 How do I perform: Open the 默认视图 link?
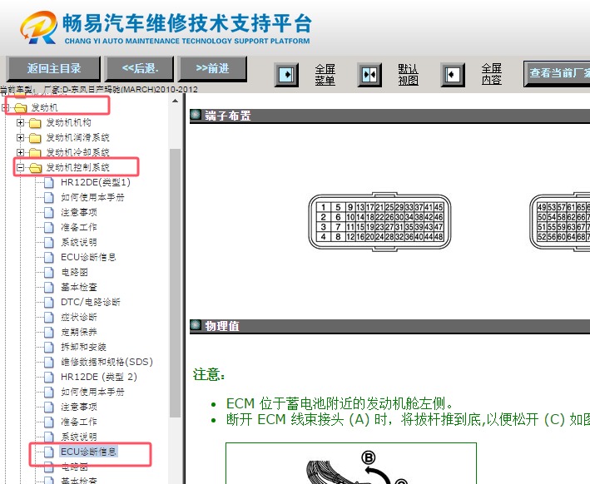(x=409, y=75)
